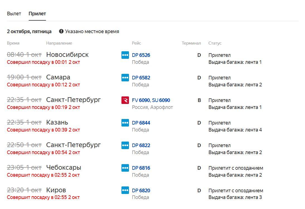The width and height of the screenshot is (305, 209).
Task: Click the Киров destination name
Action: click(x=56, y=190)
